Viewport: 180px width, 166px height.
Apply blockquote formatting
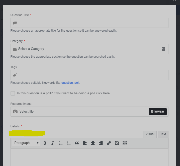[77, 143]
